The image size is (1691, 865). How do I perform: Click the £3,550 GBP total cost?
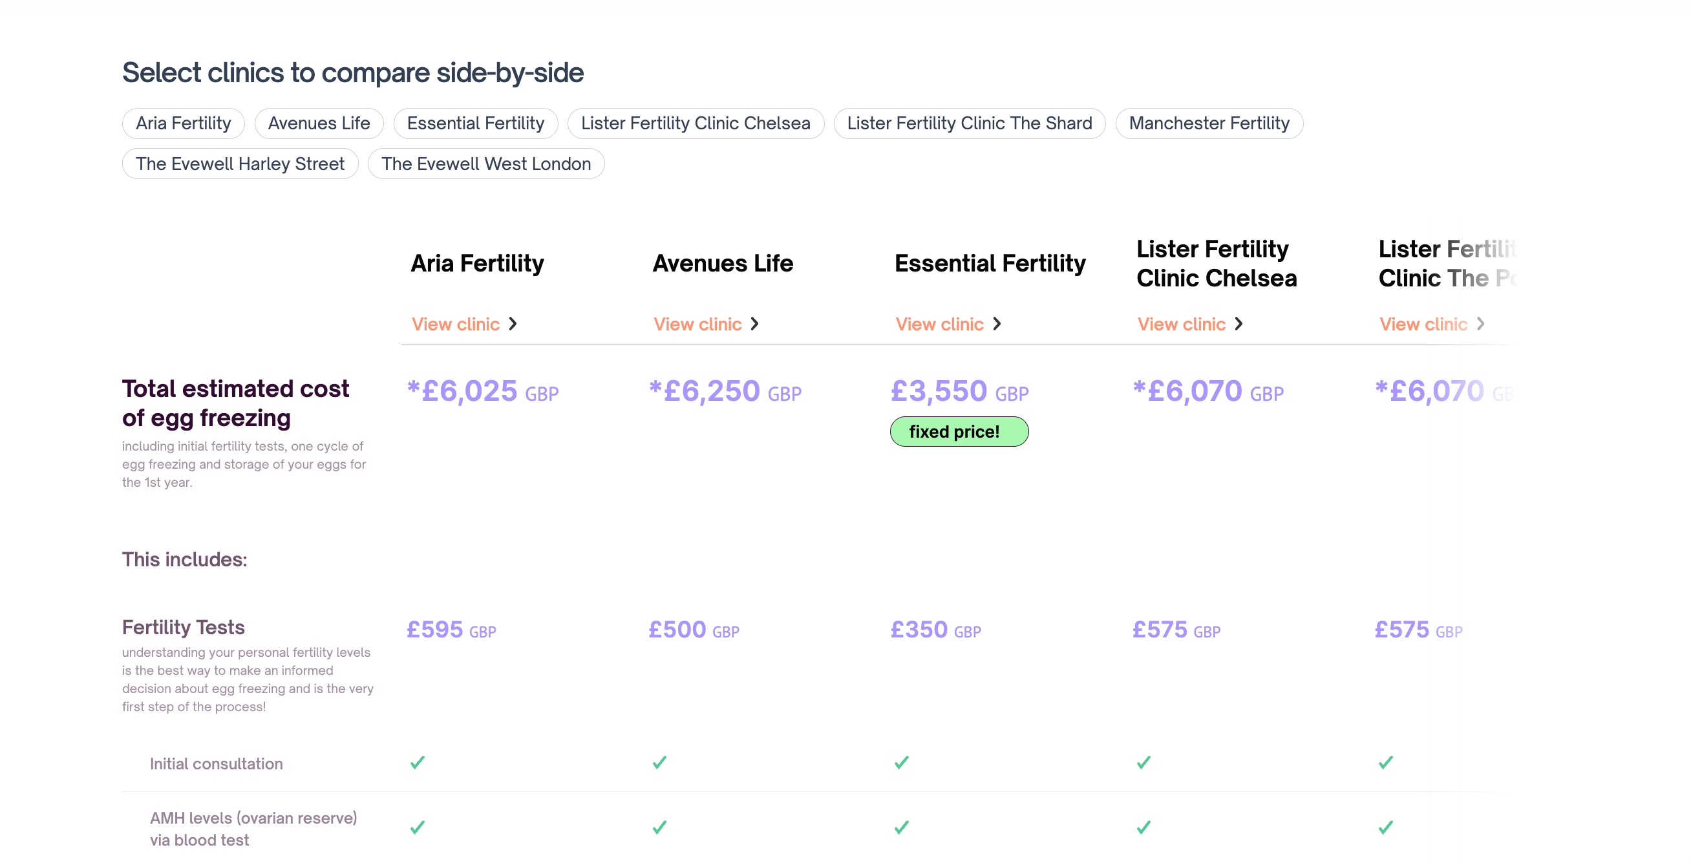[x=960, y=392]
